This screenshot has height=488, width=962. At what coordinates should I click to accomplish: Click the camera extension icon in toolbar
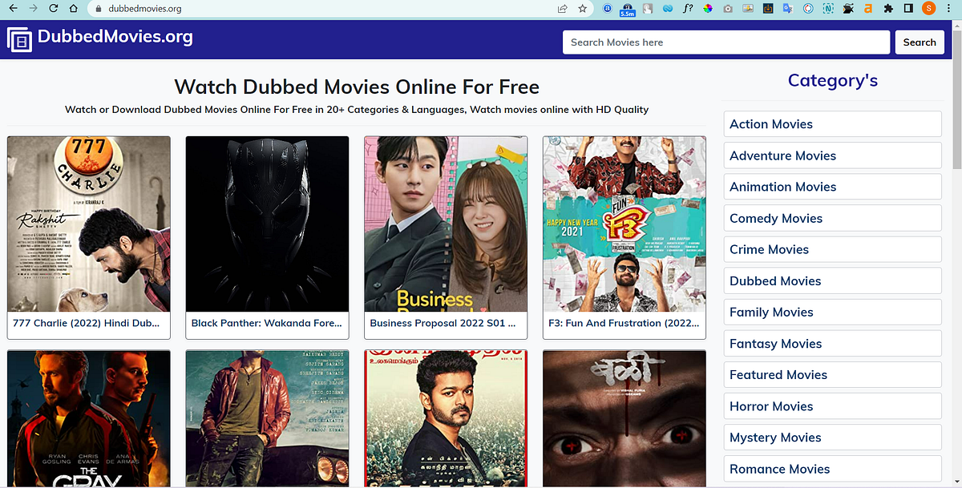(x=728, y=9)
